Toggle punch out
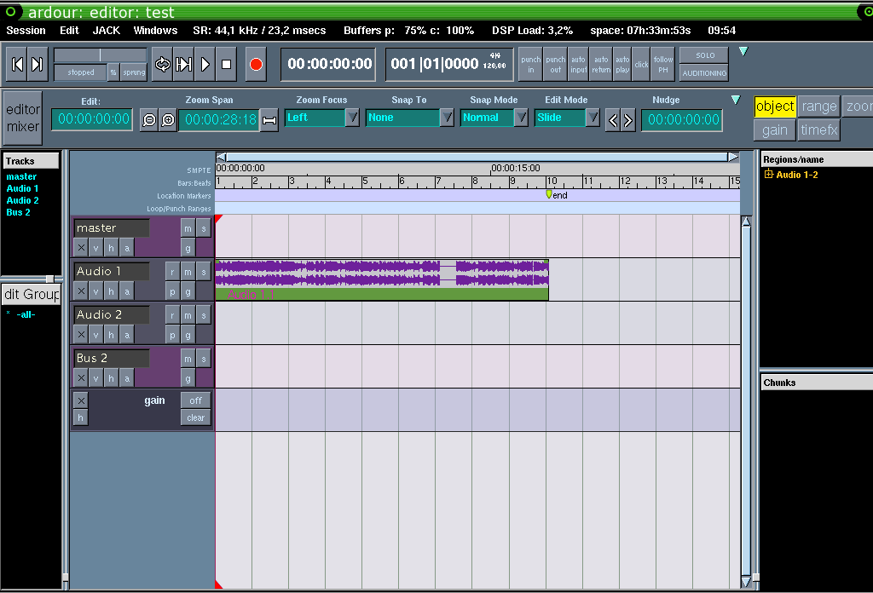The image size is (873, 593). coord(555,65)
